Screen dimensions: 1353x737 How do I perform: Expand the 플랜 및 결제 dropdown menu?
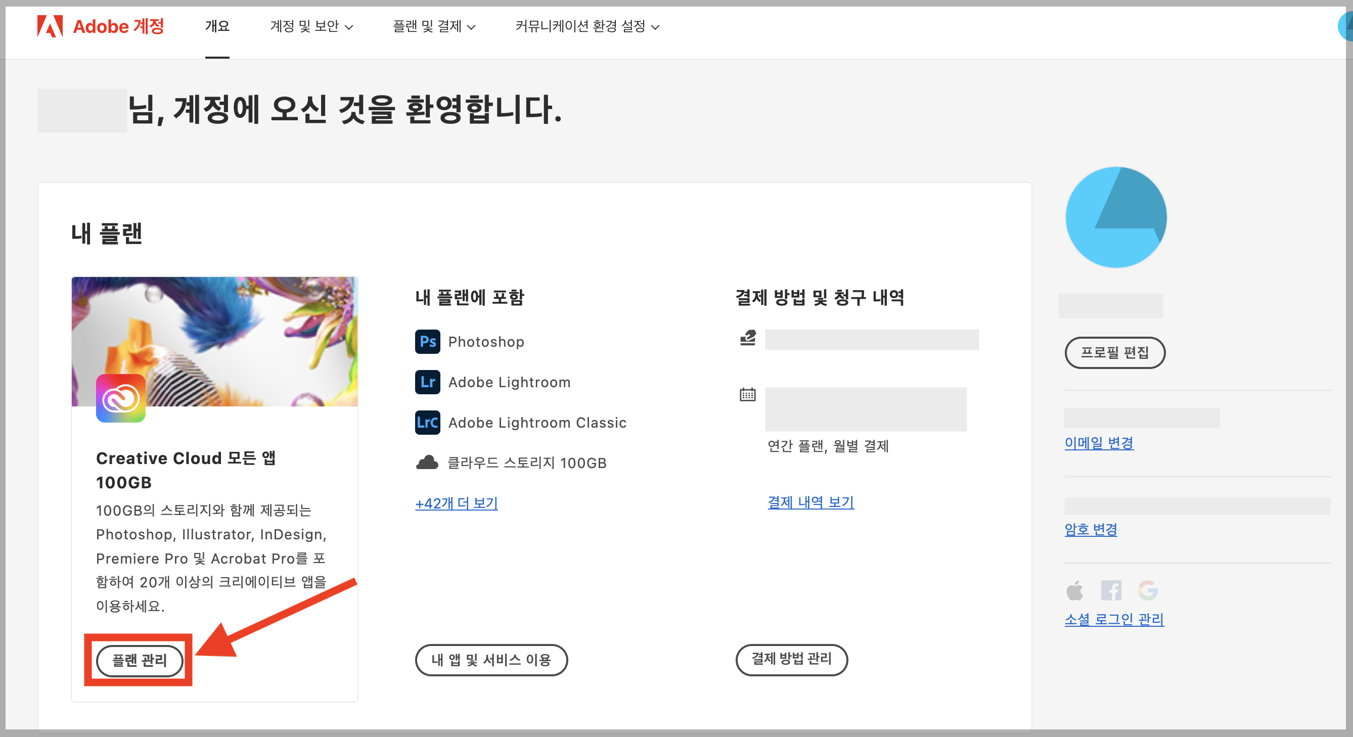click(x=434, y=26)
